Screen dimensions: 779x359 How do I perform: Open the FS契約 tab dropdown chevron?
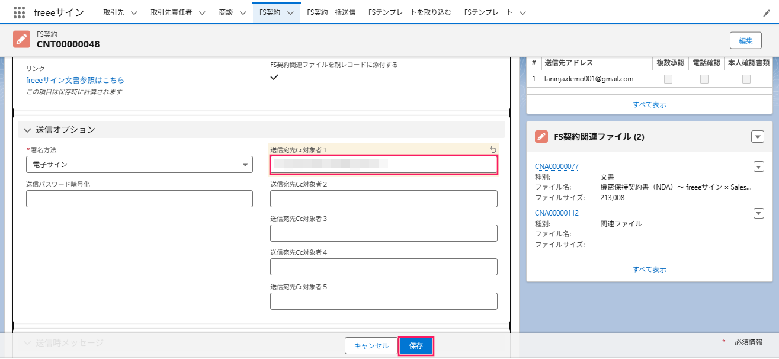(x=290, y=12)
